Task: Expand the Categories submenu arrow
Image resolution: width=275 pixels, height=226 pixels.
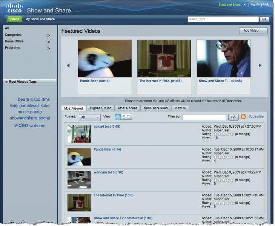Action: [49, 35]
